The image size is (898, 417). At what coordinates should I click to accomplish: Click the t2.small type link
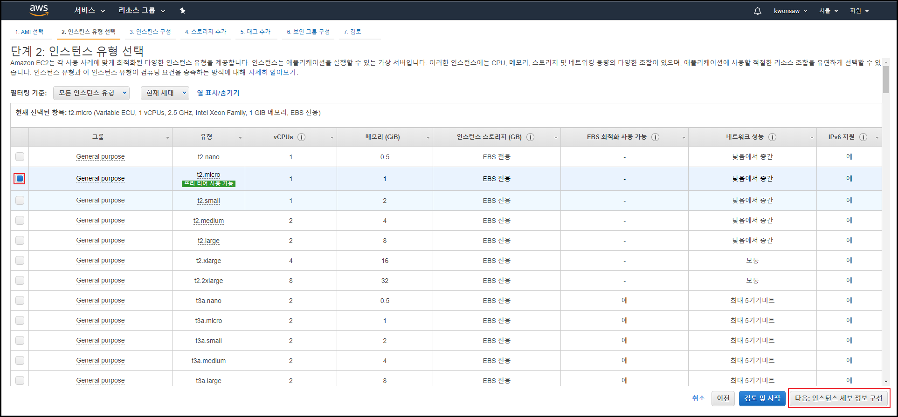pyautogui.click(x=208, y=201)
